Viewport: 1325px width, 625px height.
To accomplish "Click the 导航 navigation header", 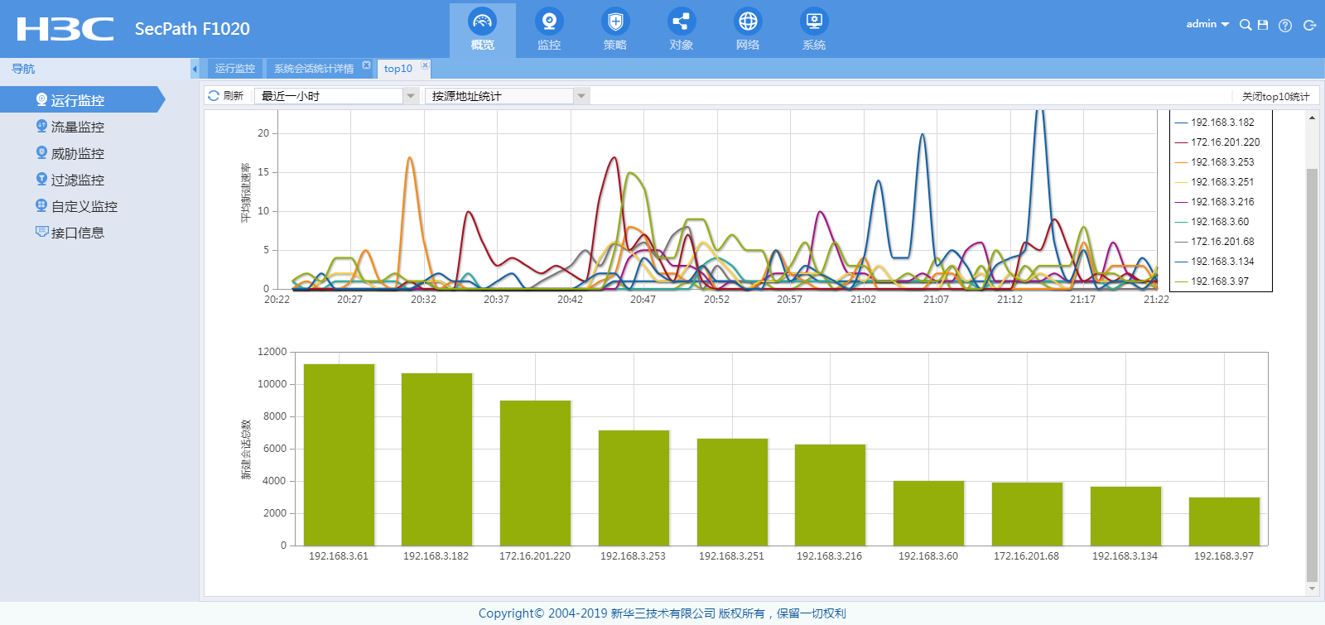I will (23, 69).
